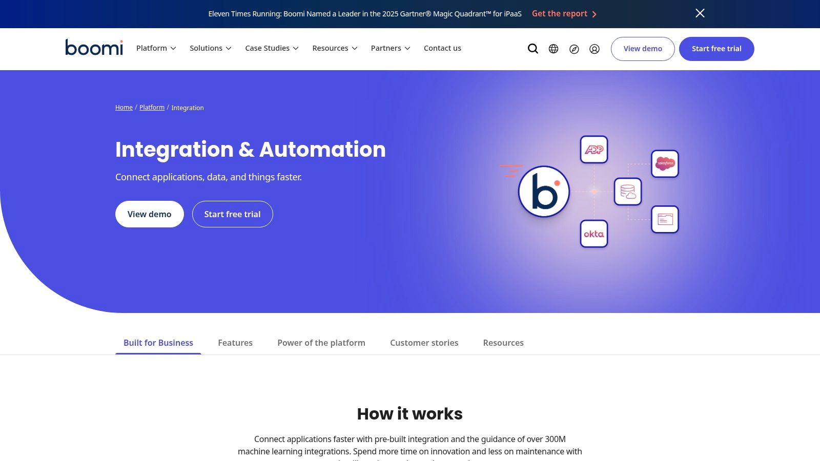Expand the Platform menu
Screen dimensions: 820x461
tap(156, 48)
